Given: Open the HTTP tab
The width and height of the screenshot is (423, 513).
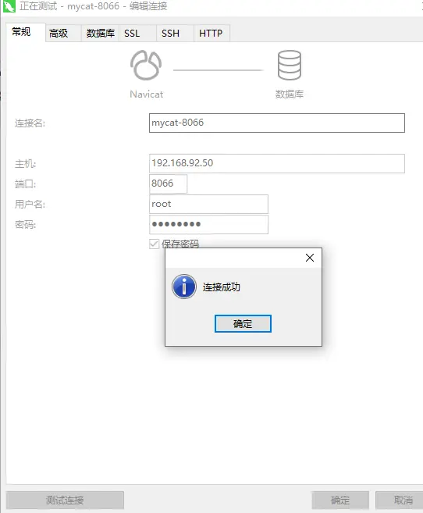Looking at the screenshot, I should click(x=211, y=33).
